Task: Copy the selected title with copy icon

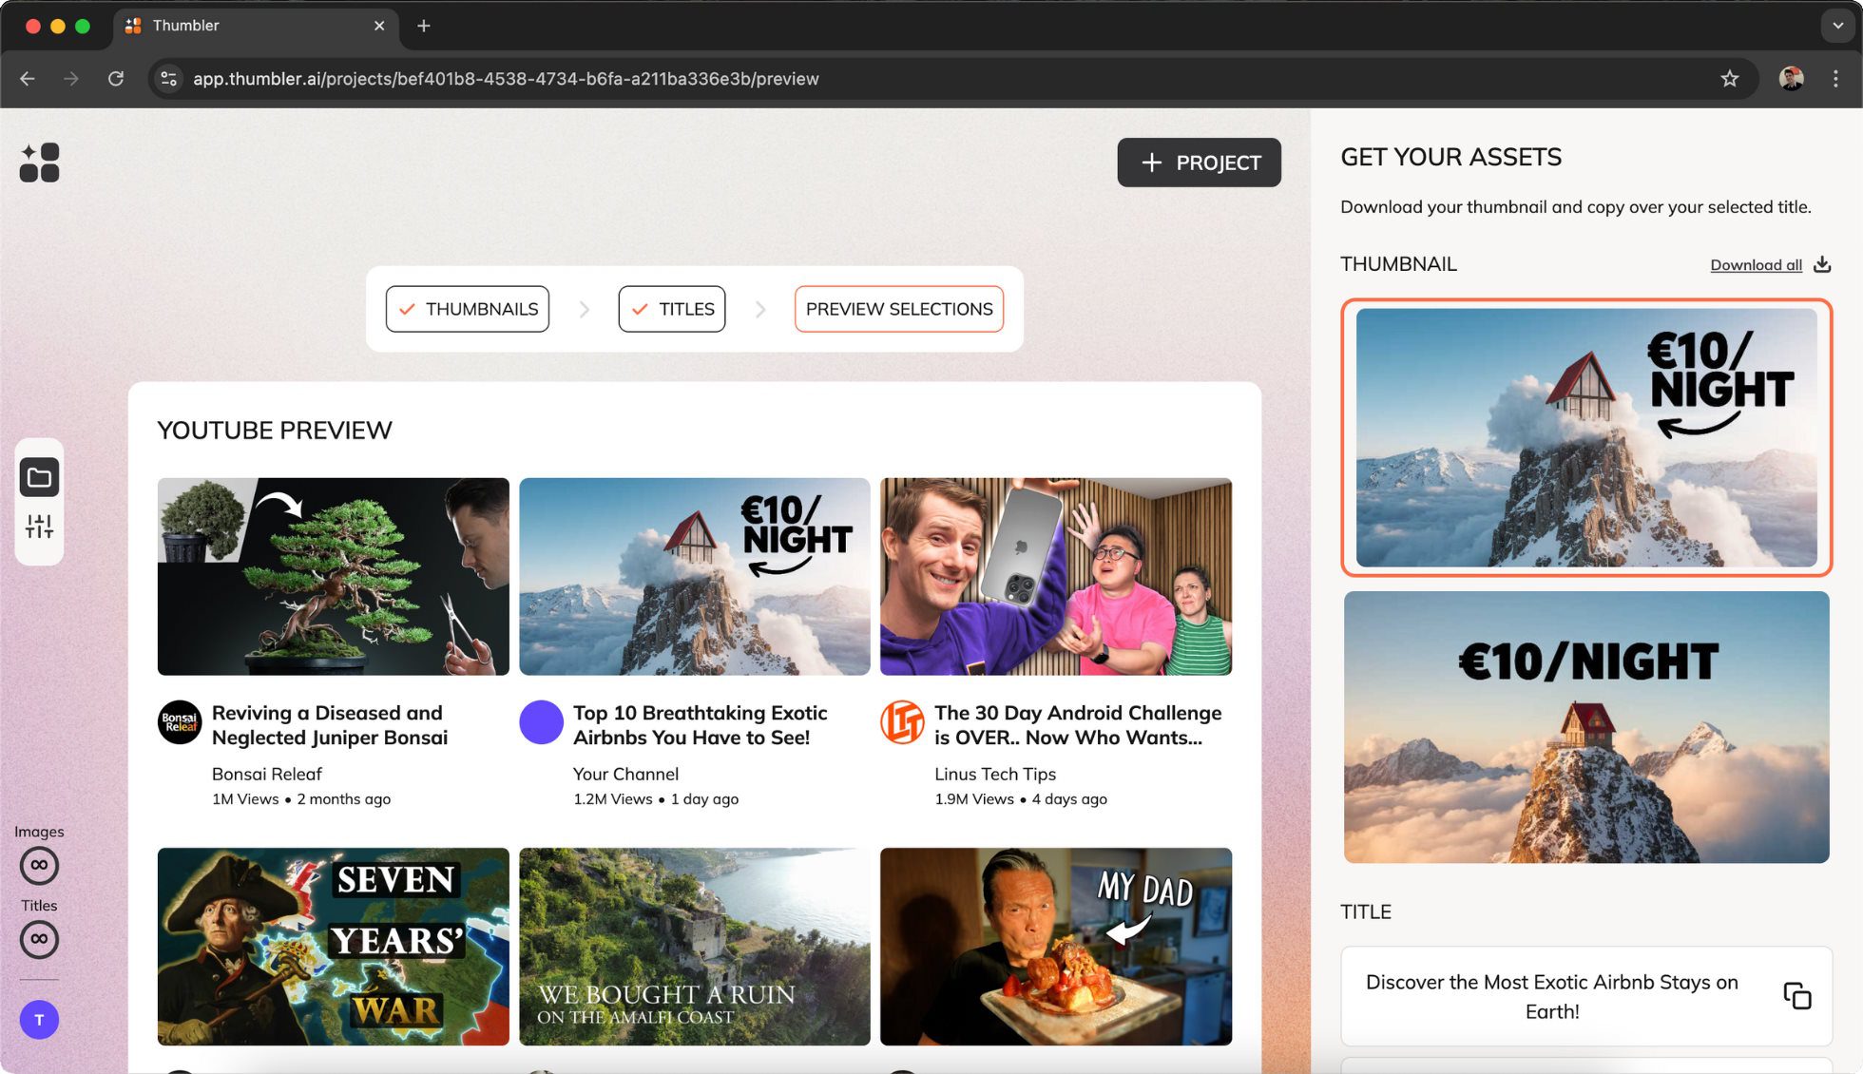Action: 1796,996
